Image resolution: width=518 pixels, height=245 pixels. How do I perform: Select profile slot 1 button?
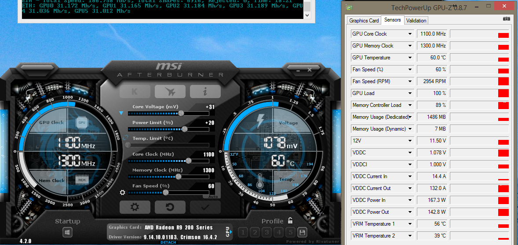point(243,232)
